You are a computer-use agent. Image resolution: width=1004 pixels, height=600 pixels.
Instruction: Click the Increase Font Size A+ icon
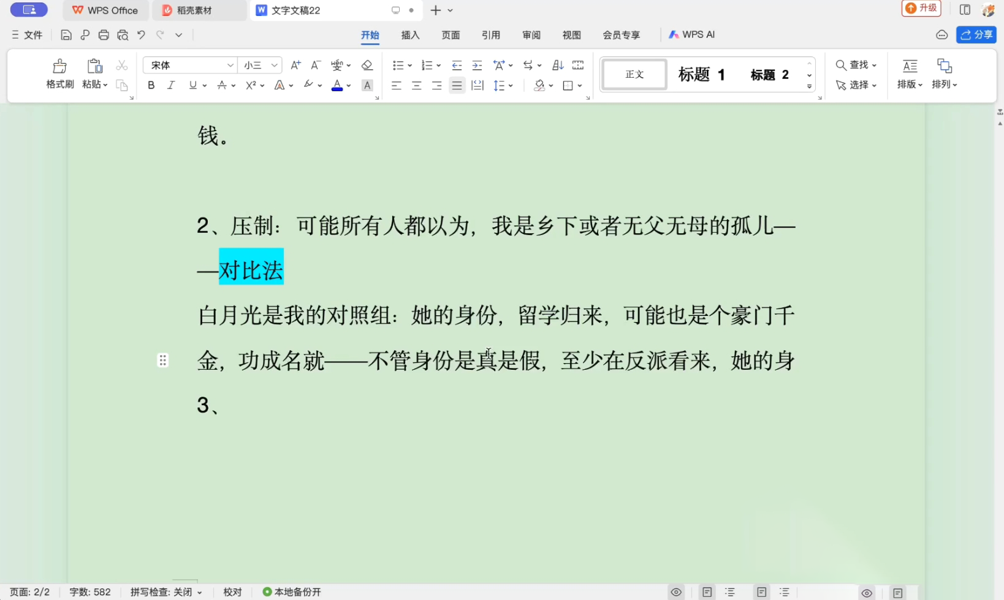click(295, 65)
